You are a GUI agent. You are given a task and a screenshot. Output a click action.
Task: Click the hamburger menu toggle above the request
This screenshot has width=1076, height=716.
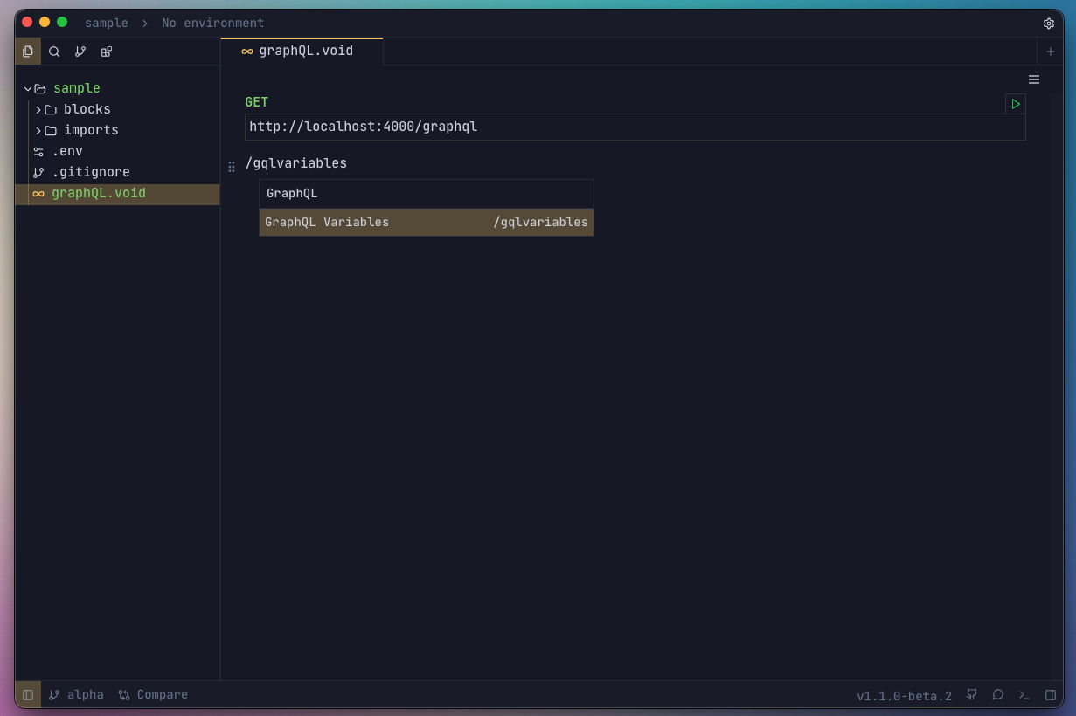click(x=1034, y=79)
